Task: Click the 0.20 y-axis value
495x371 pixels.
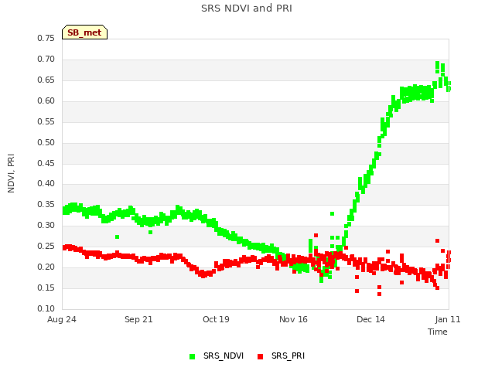Action: [x=46, y=267]
